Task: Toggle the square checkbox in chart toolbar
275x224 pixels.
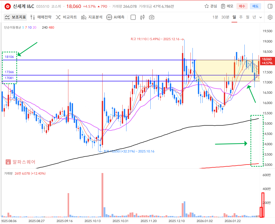Action: [133, 17]
